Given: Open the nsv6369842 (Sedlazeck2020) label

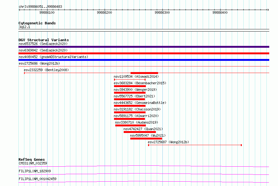Looking at the screenshot, I should [43, 50].
